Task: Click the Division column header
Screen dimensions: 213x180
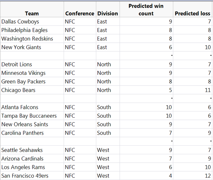Action: click(107, 13)
